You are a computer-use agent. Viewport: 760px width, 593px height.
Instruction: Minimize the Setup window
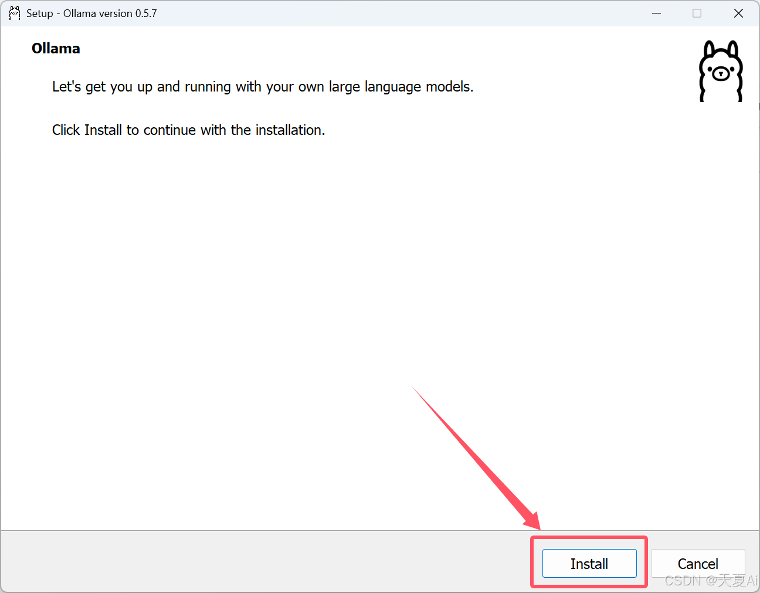[x=657, y=13]
